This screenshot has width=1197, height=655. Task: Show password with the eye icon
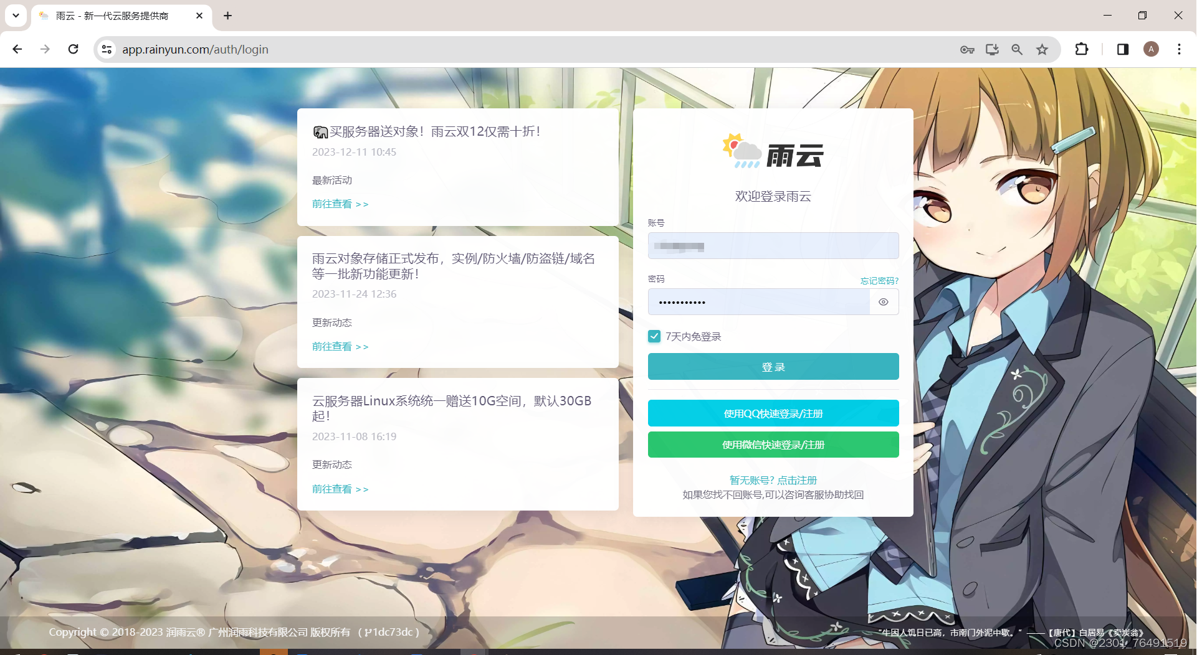[884, 302]
